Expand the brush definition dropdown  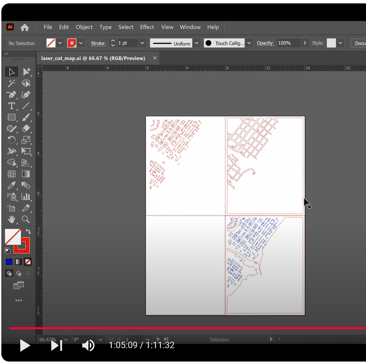pos(249,43)
